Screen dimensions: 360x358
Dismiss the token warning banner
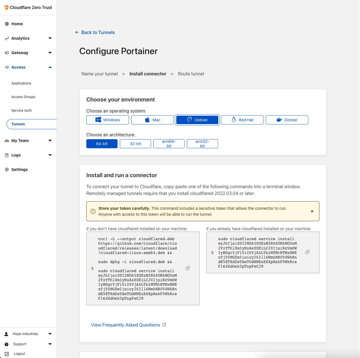point(312,211)
